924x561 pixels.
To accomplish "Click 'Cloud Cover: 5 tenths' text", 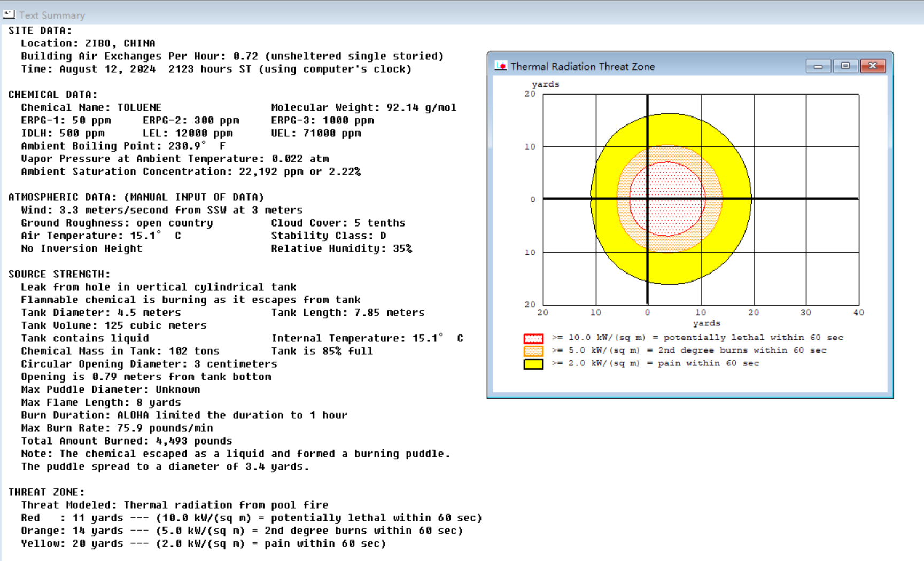I will (x=338, y=223).
